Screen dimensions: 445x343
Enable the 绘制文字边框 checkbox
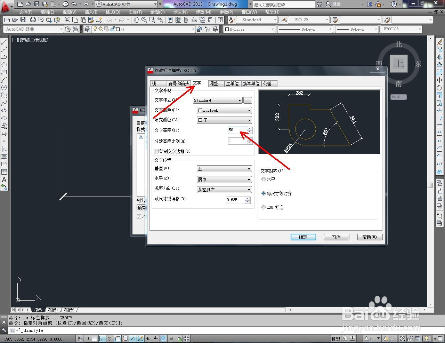pyautogui.click(x=156, y=151)
